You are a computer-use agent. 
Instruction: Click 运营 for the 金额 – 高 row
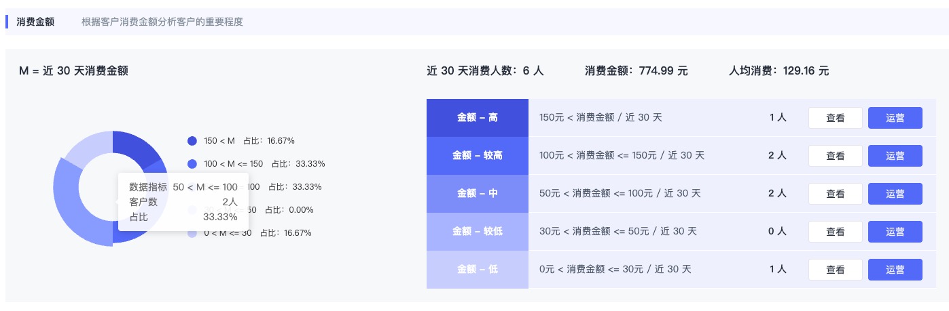tap(895, 118)
